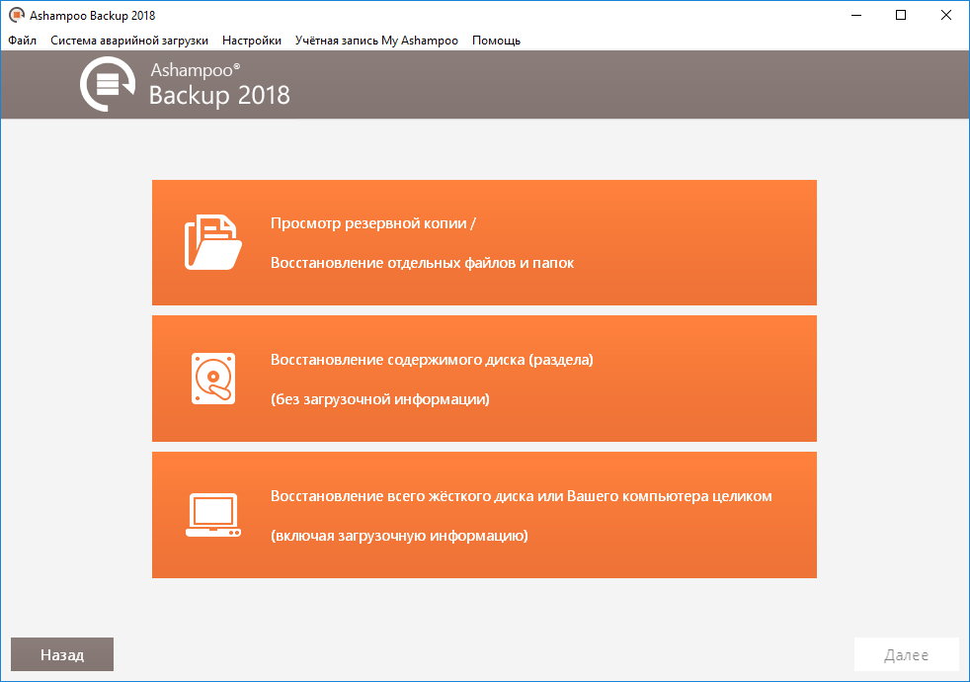Go back with the Назад button
This screenshot has height=682, width=970.
[62, 654]
